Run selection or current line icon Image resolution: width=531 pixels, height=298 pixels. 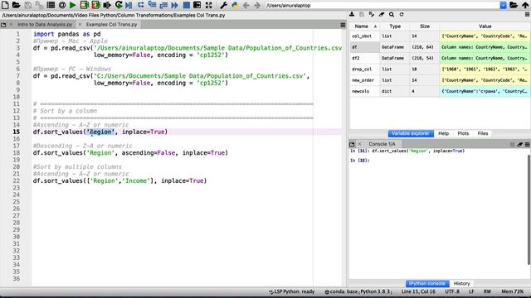click(x=107, y=5)
